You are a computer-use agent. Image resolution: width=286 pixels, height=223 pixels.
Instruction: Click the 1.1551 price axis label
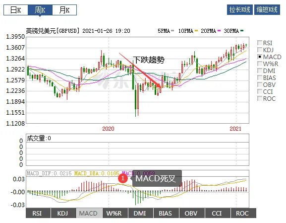[15, 113]
